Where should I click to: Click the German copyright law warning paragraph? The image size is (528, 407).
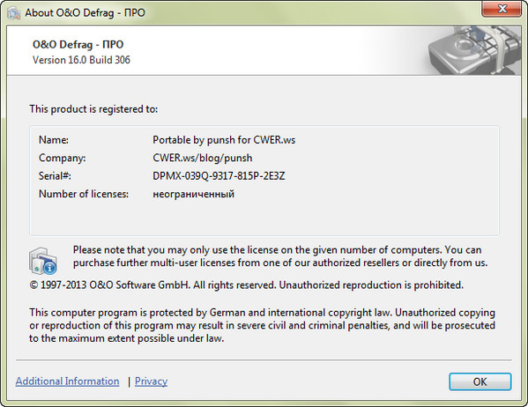[x=262, y=325]
